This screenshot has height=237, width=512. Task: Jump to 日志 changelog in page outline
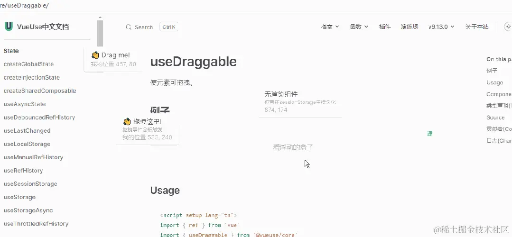click(x=499, y=141)
